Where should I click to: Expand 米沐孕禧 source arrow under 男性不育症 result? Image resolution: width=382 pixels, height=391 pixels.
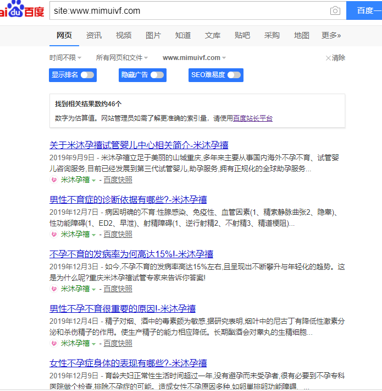93,235
